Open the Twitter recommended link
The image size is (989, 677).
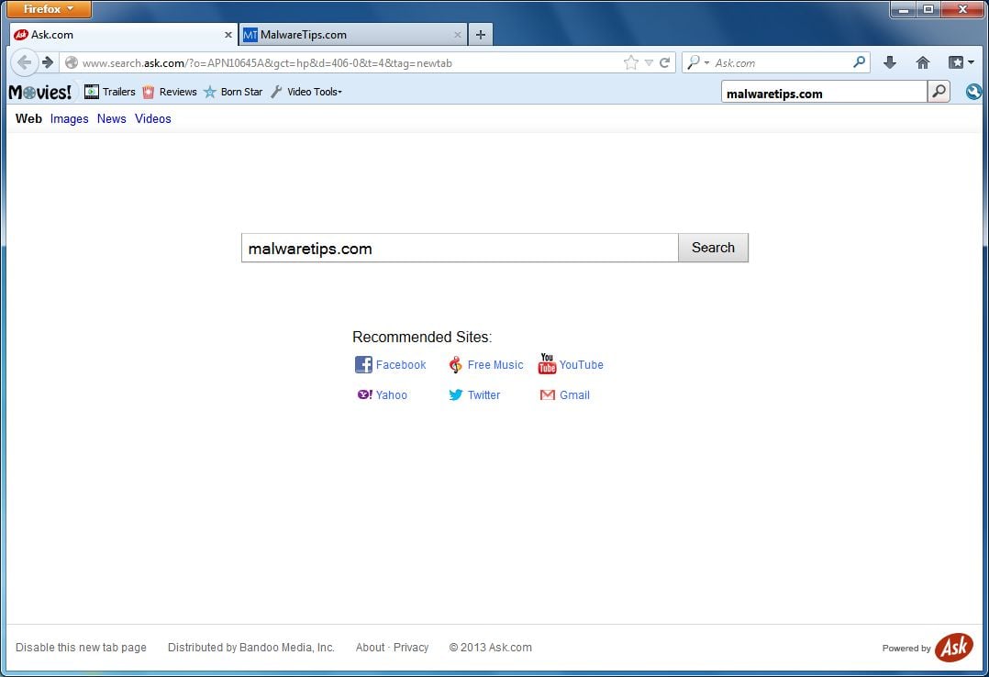coord(483,395)
